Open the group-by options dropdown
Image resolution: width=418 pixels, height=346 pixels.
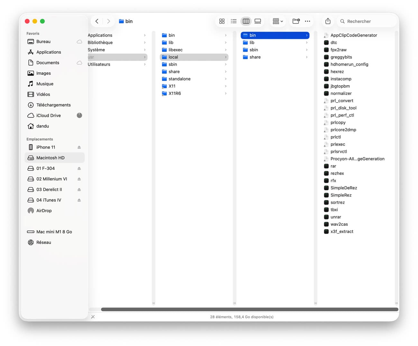(277, 21)
